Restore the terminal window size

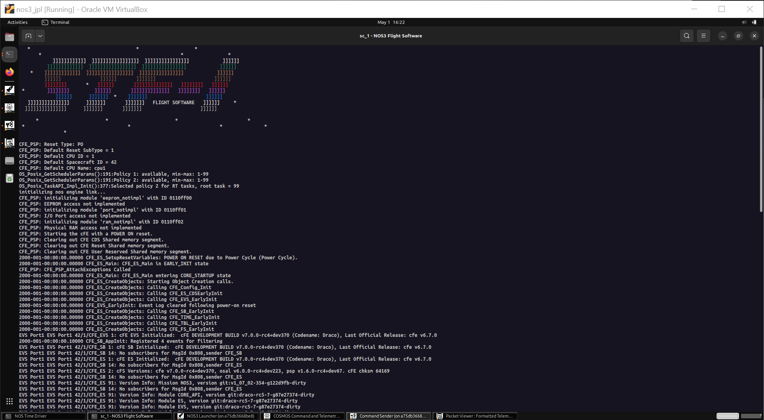coord(739,36)
